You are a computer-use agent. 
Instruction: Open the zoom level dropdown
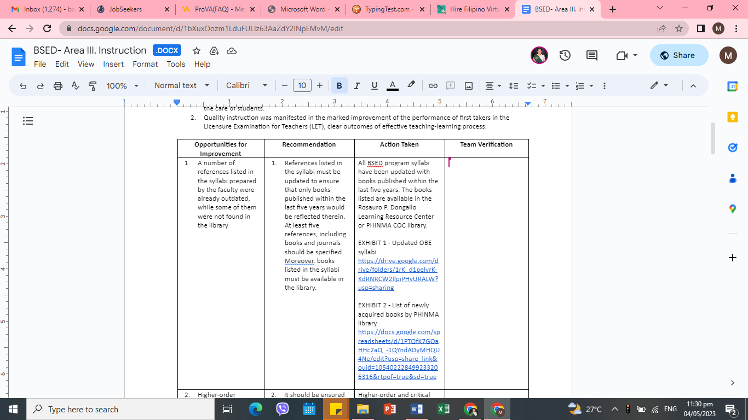tap(123, 86)
